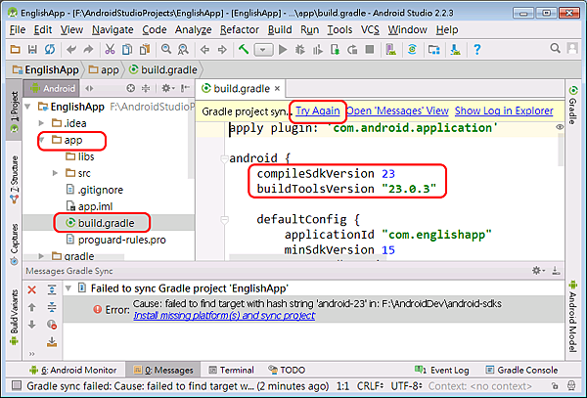Screen dimensions: 587x398
Task: Collapse the 'Failed to sync Gradle project' message node
Action: [68, 288]
